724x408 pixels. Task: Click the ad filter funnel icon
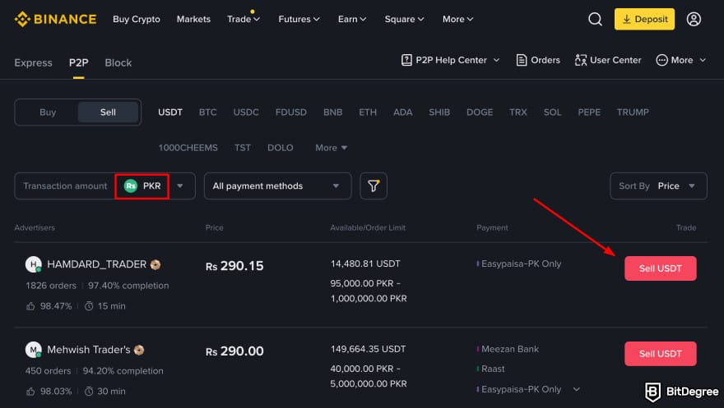coord(373,186)
